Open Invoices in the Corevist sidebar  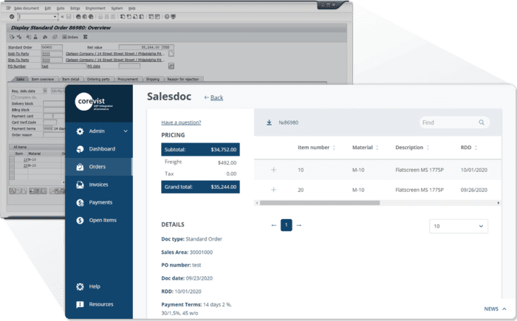[x=99, y=184]
